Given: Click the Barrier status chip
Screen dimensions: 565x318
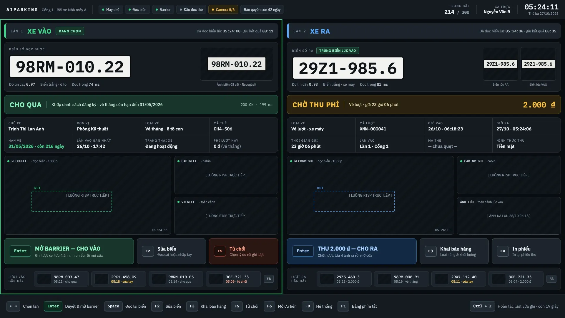Looking at the screenshot, I should click(163, 10).
